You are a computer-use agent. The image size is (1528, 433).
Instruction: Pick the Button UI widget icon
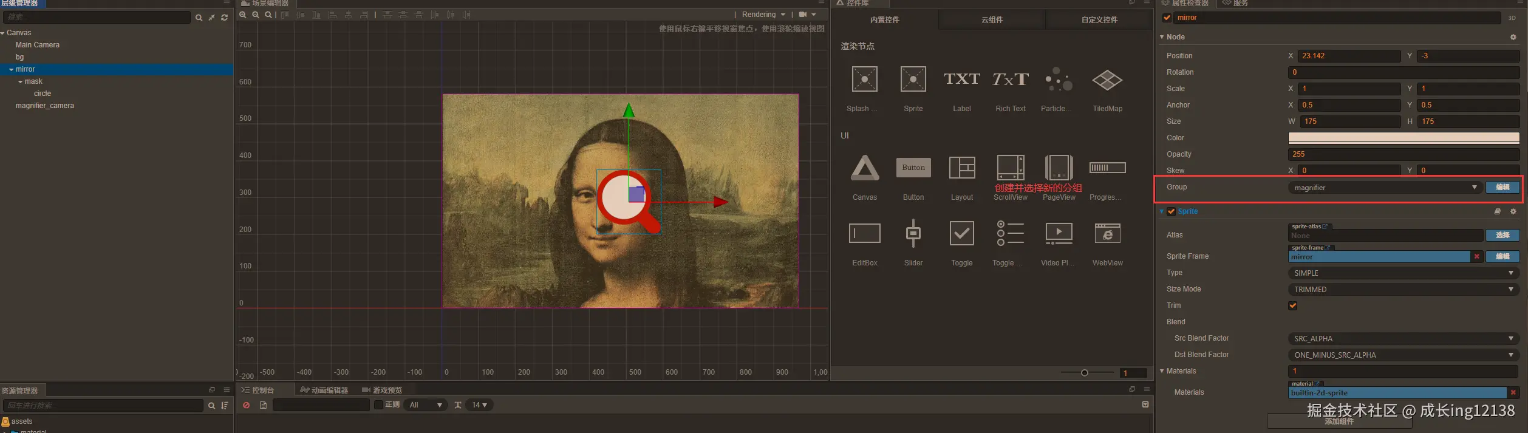pyautogui.click(x=913, y=168)
